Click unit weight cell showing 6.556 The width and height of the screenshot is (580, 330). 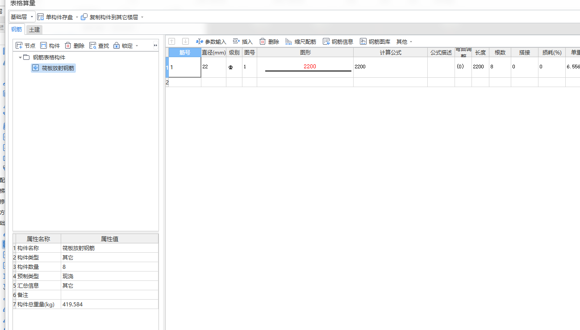coord(573,67)
